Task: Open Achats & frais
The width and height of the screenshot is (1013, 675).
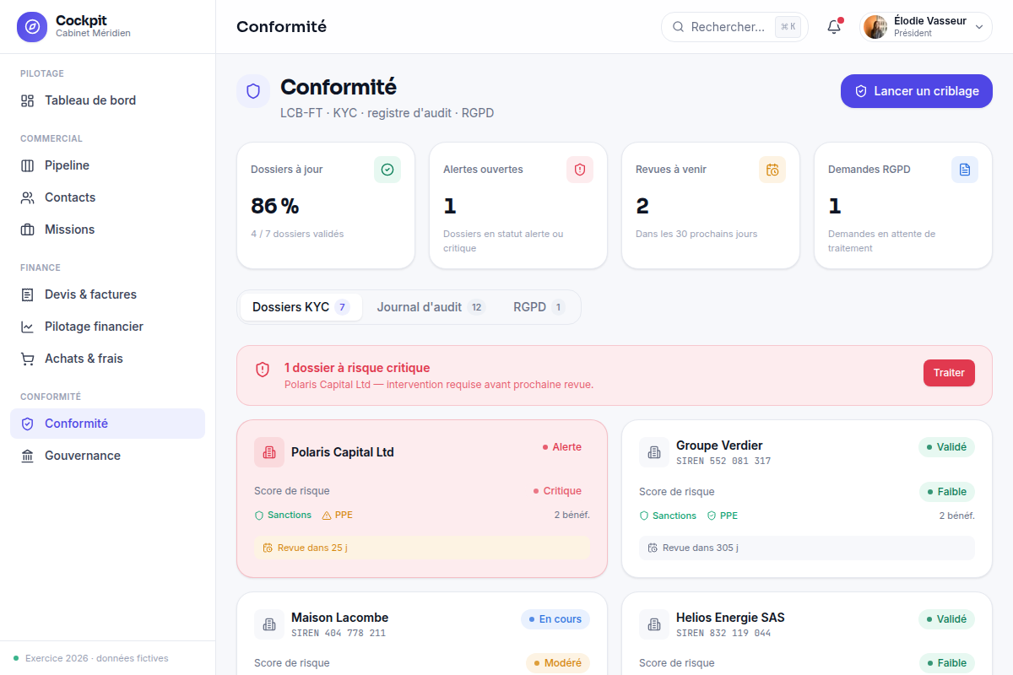Action: (x=107, y=359)
